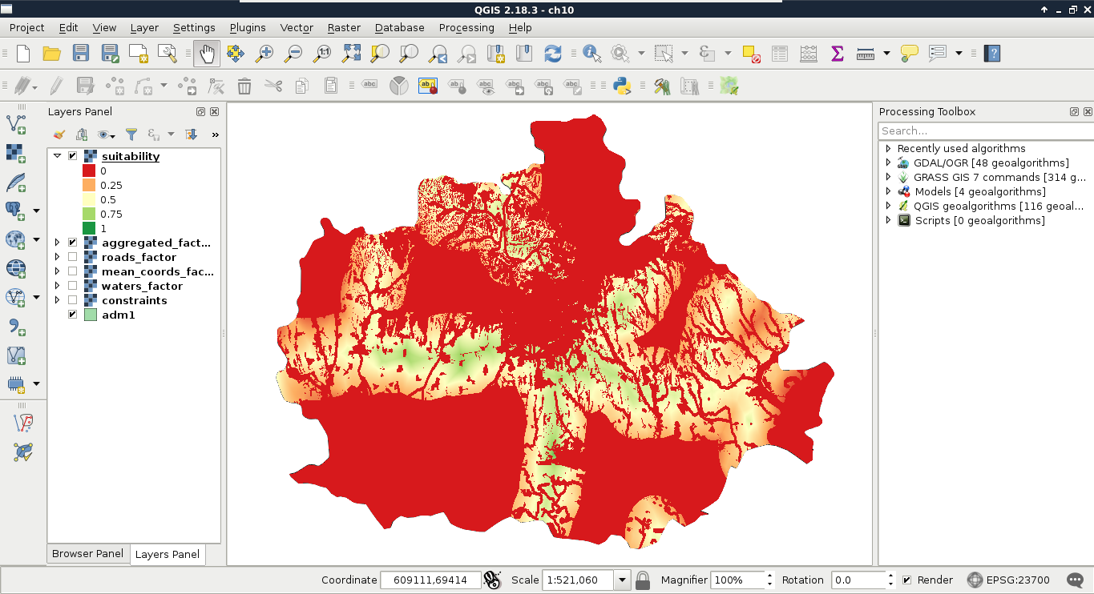
Task: Click the Zoom Full extent icon
Action: (x=351, y=54)
